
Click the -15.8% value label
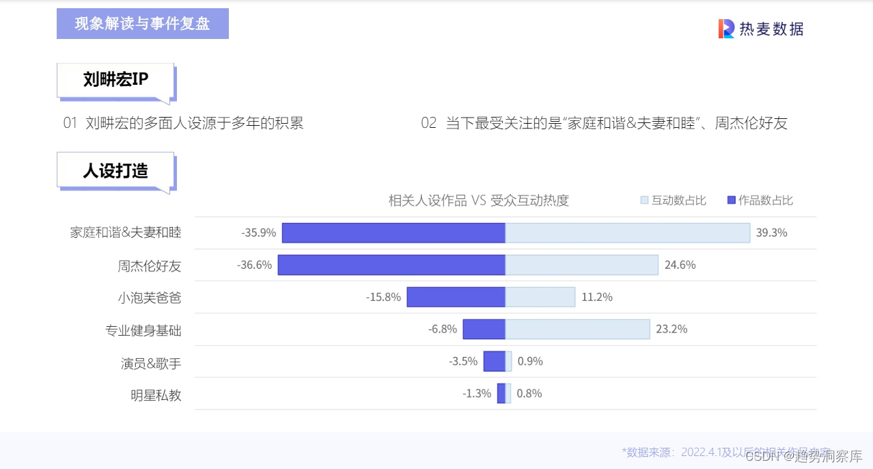click(384, 297)
